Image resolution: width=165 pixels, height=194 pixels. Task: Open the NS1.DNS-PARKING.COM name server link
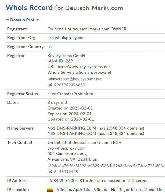point(72,128)
